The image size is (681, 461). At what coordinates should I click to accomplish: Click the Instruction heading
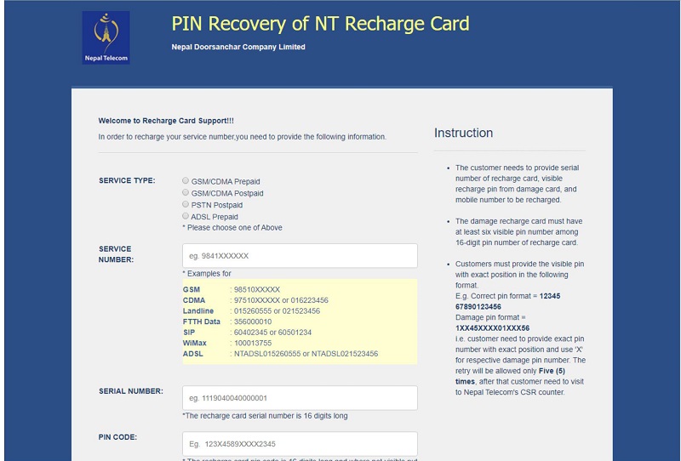pos(463,133)
